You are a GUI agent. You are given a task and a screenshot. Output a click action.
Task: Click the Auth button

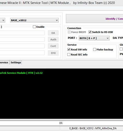(53, 39)
